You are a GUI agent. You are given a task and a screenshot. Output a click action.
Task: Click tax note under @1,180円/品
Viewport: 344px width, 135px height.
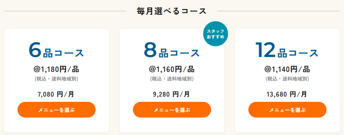pyautogui.click(x=56, y=79)
